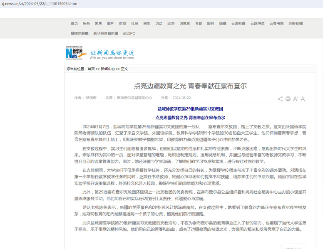Visit the 云游新疆 section
The image size is (323, 249).
[239, 23]
